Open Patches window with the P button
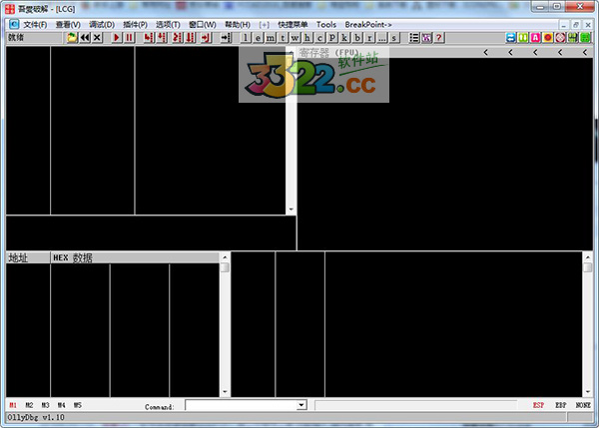 point(332,38)
